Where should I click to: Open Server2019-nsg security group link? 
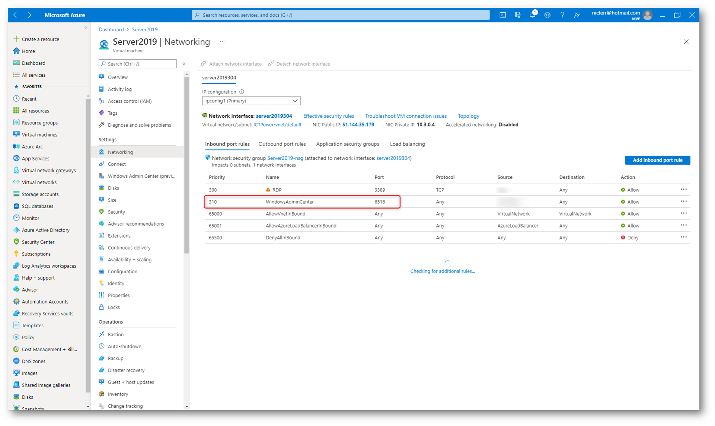pos(285,158)
